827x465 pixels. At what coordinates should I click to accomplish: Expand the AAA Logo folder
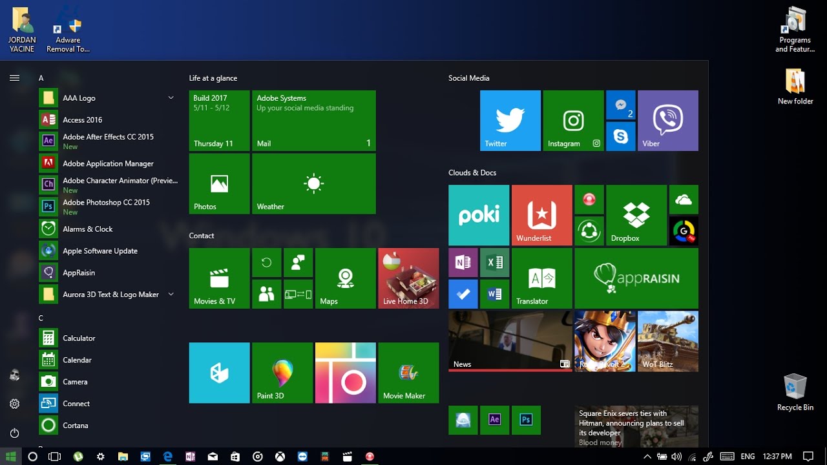pyautogui.click(x=107, y=98)
